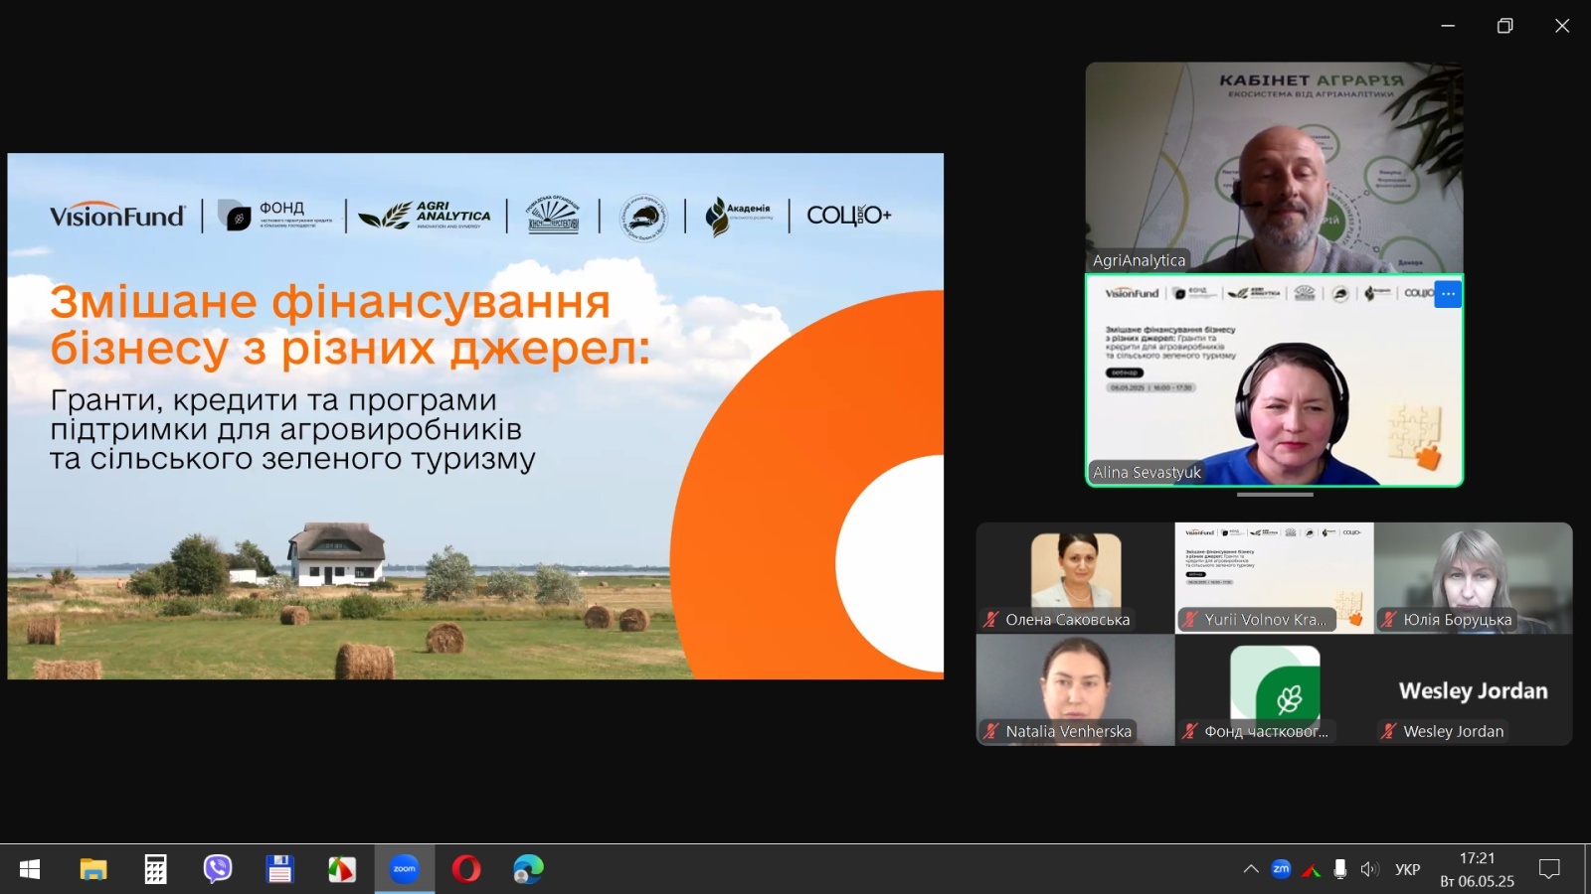The height and width of the screenshot is (894, 1591).
Task: Click the microphone icon in the system tray
Action: coord(1340,869)
